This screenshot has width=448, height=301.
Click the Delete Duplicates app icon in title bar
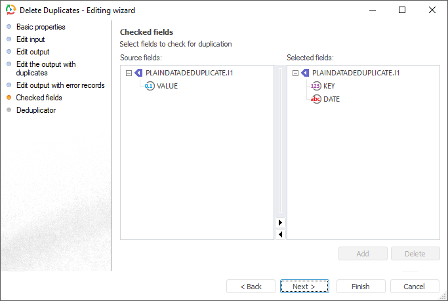click(10, 10)
